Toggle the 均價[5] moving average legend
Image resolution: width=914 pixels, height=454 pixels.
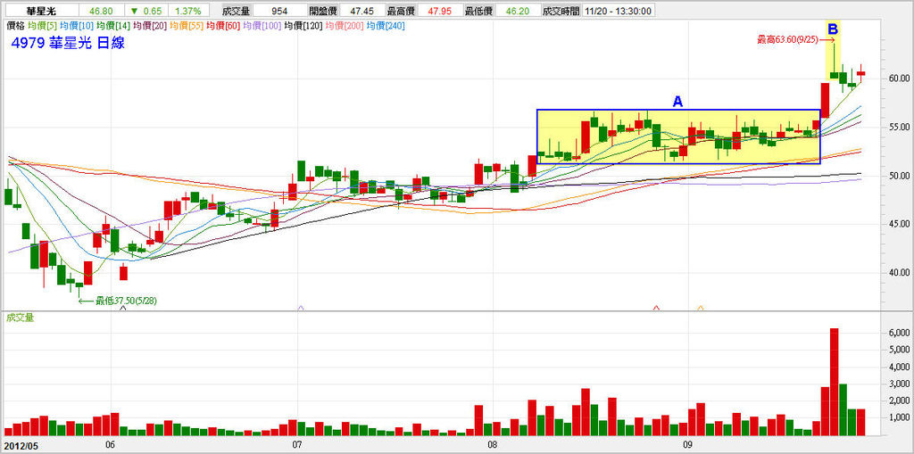pyautogui.click(x=42, y=26)
